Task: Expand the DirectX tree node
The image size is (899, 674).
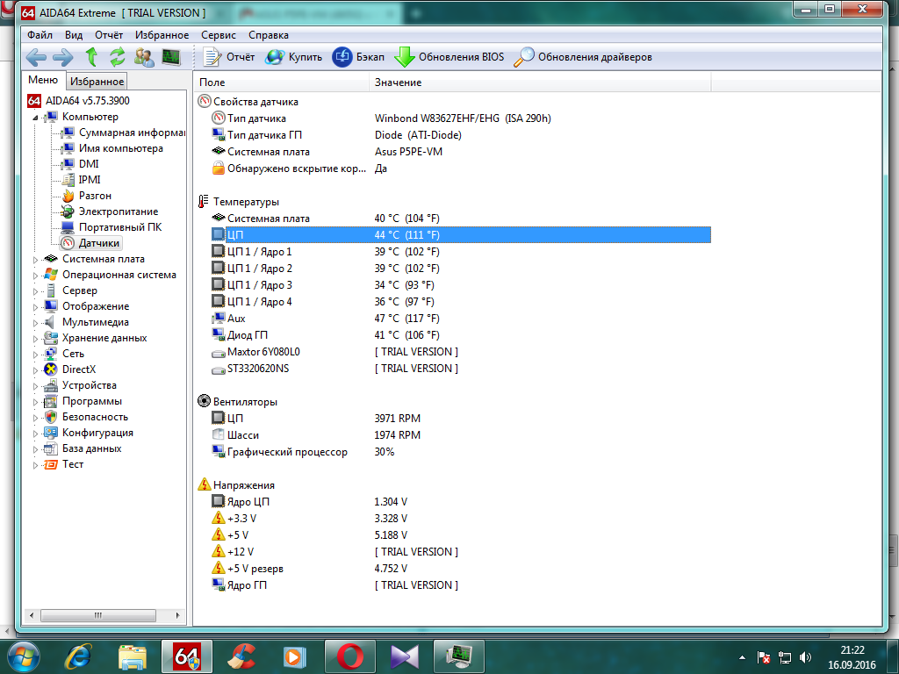Action: (35, 370)
